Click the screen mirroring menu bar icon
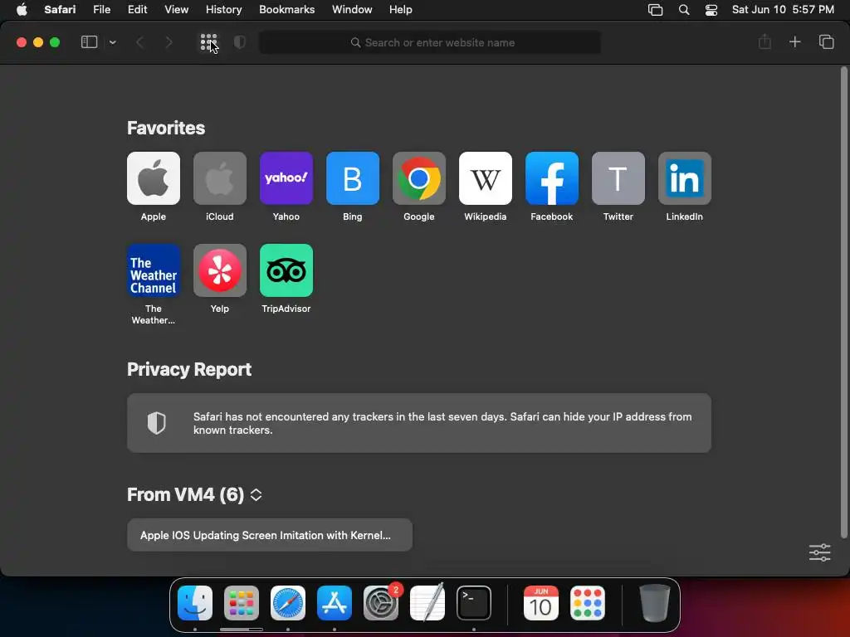This screenshot has height=637, width=850. (656, 10)
